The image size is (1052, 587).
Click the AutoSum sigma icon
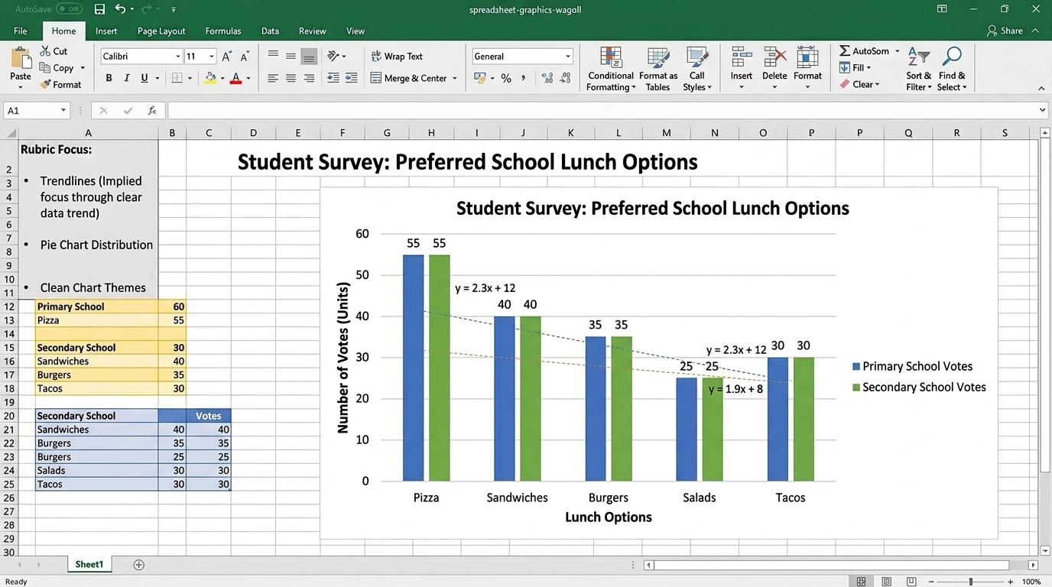(845, 50)
